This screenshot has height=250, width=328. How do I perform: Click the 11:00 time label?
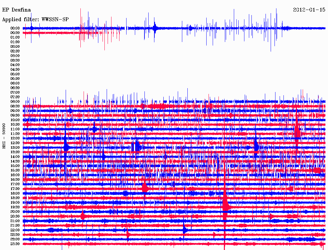coord(15,129)
